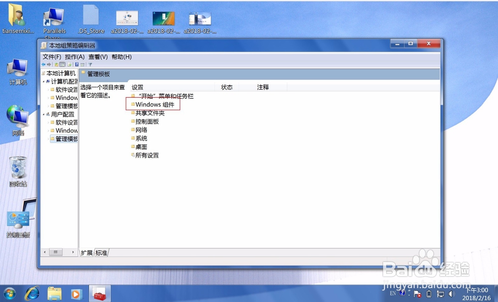
Task: Click the network tray icon
Action: click(x=441, y=294)
